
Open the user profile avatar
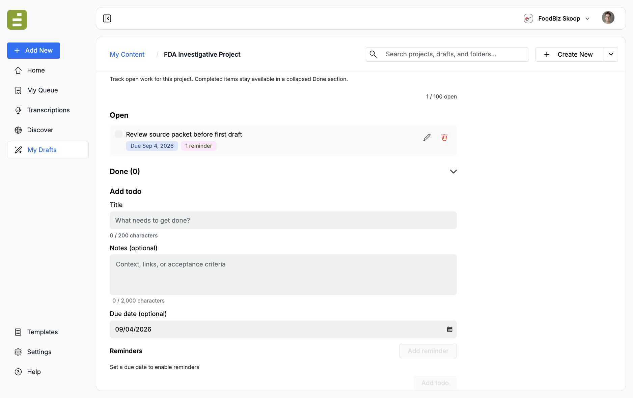point(608,18)
